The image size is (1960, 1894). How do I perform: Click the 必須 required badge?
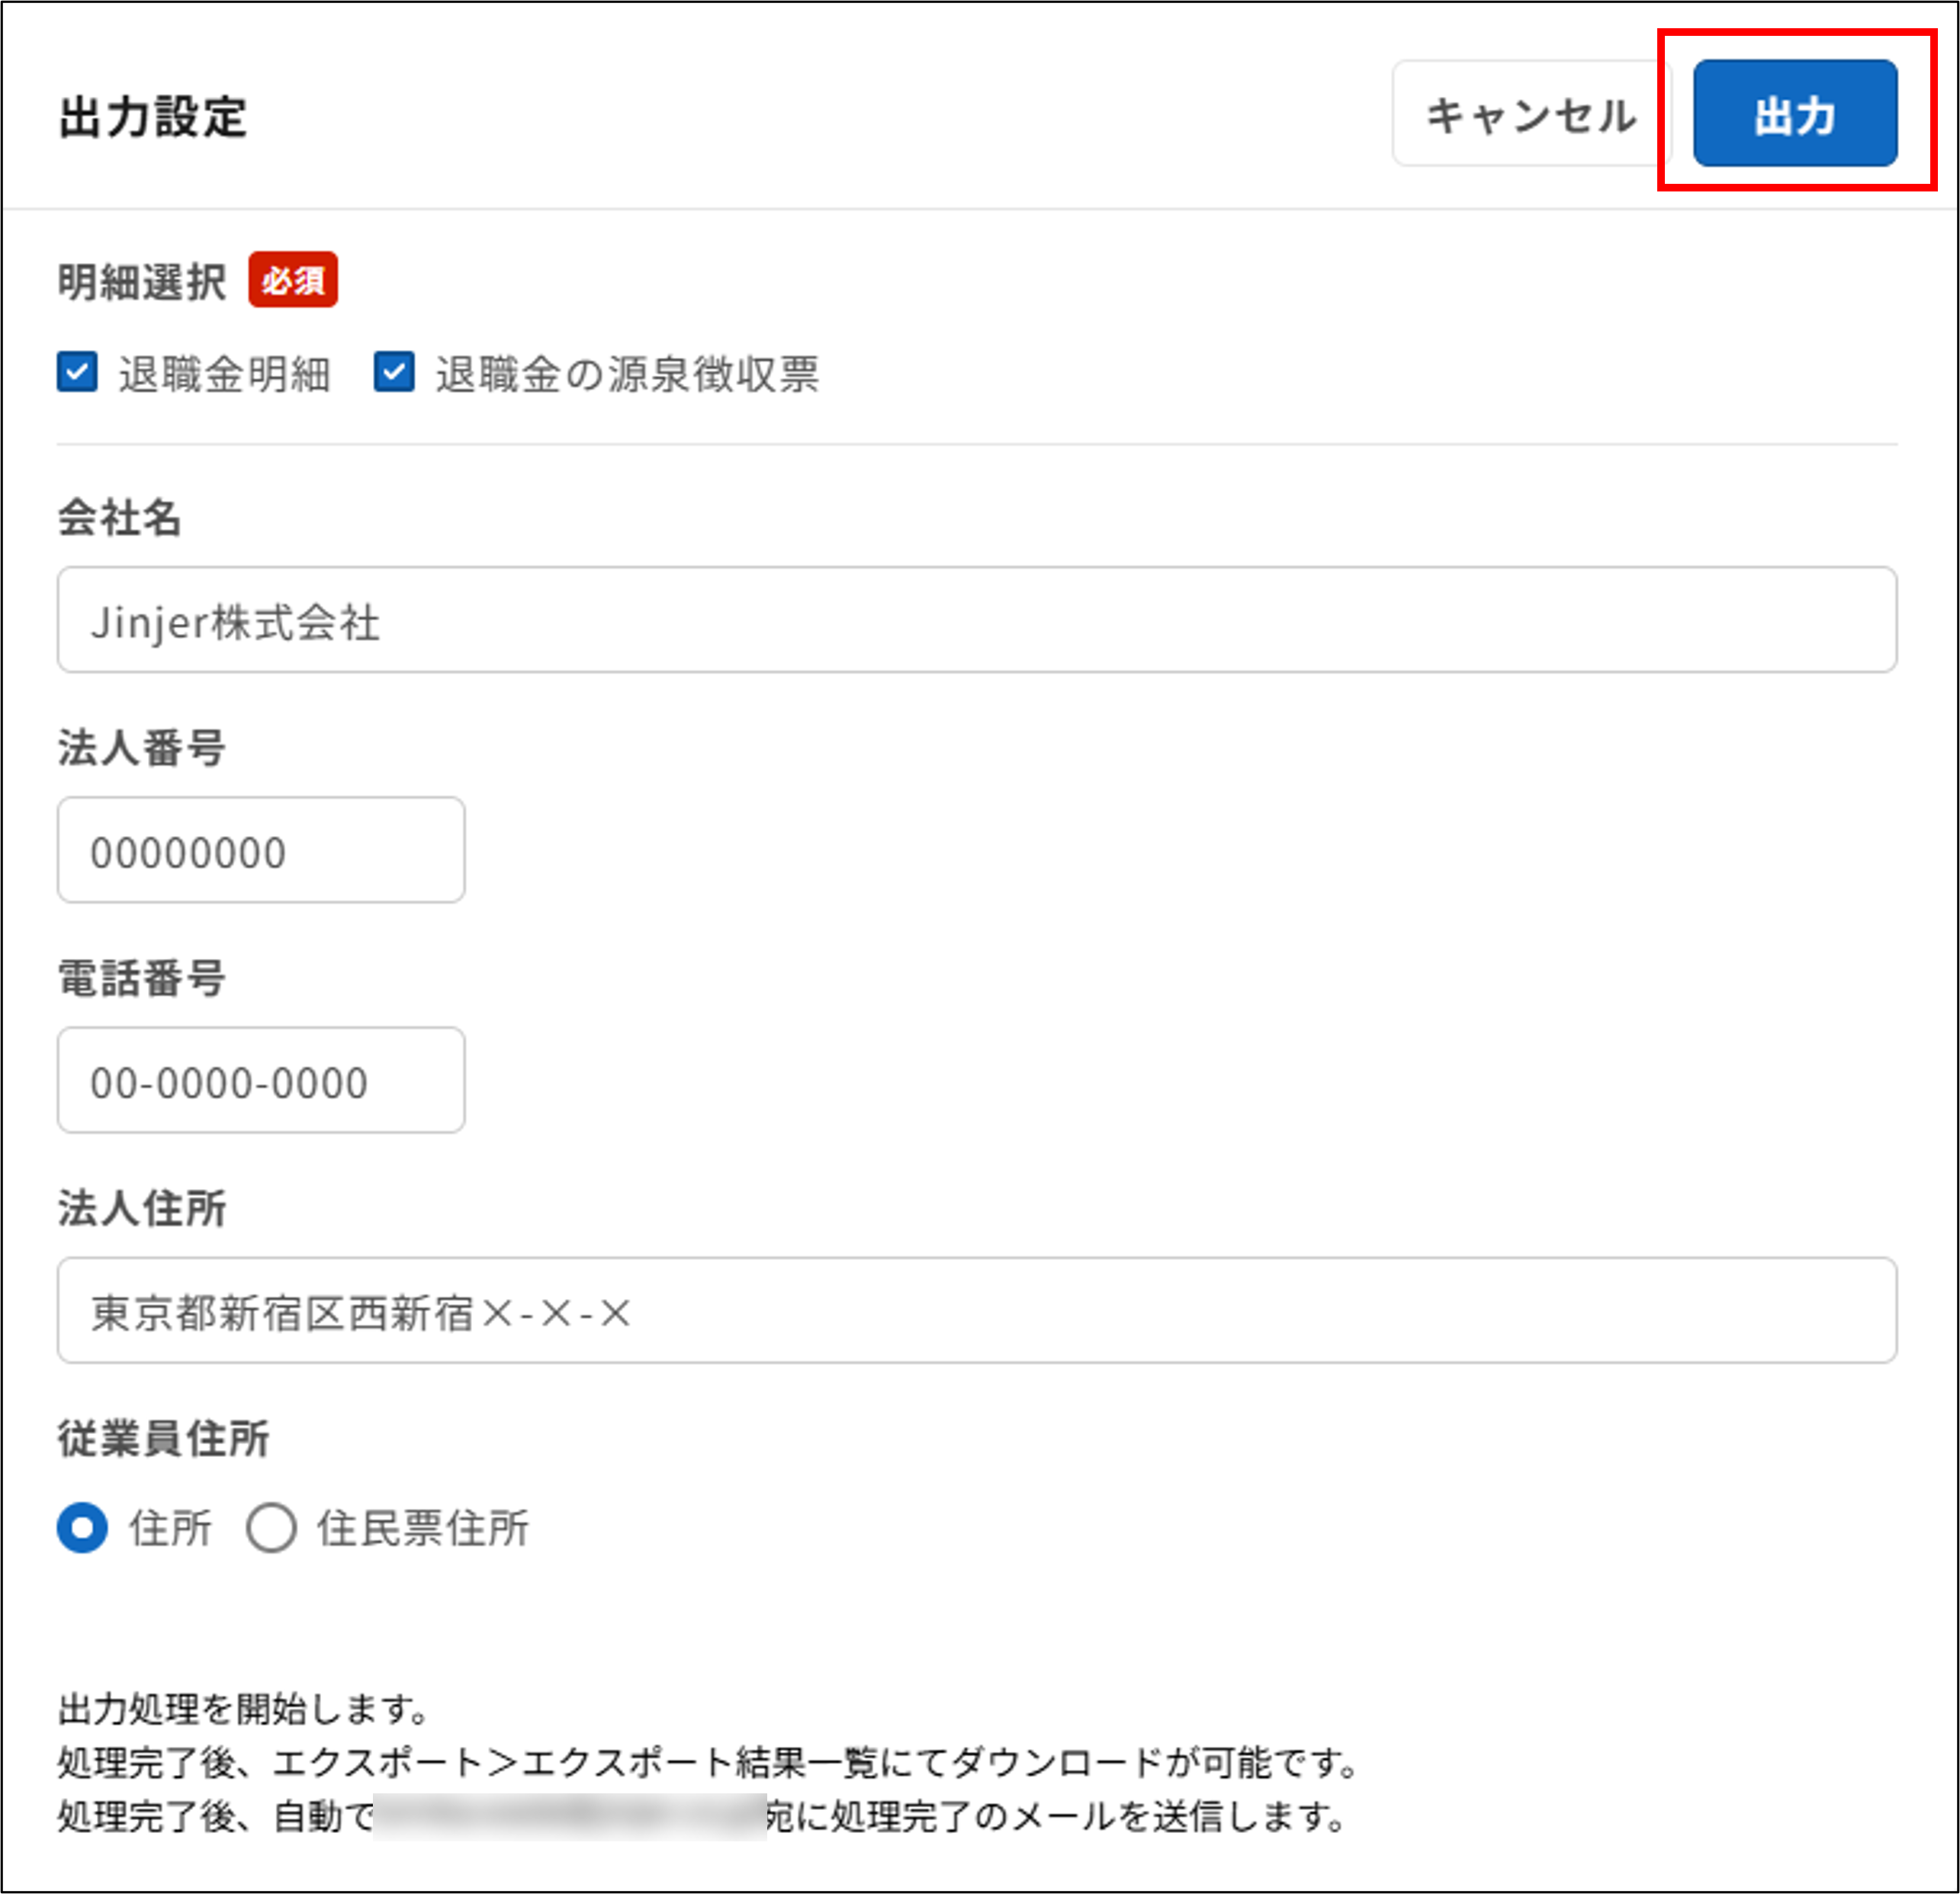pos(292,281)
